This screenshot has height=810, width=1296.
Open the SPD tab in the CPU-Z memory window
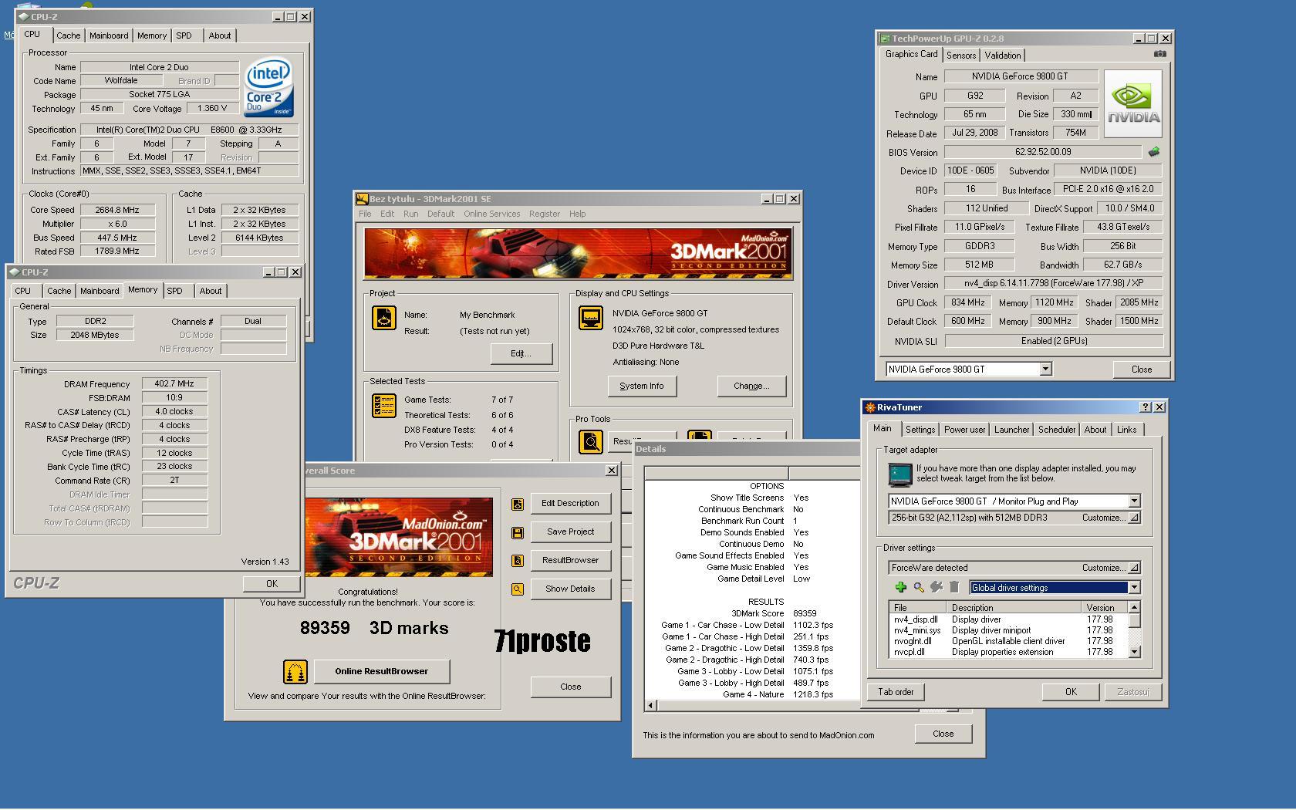(x=175, y=291)
